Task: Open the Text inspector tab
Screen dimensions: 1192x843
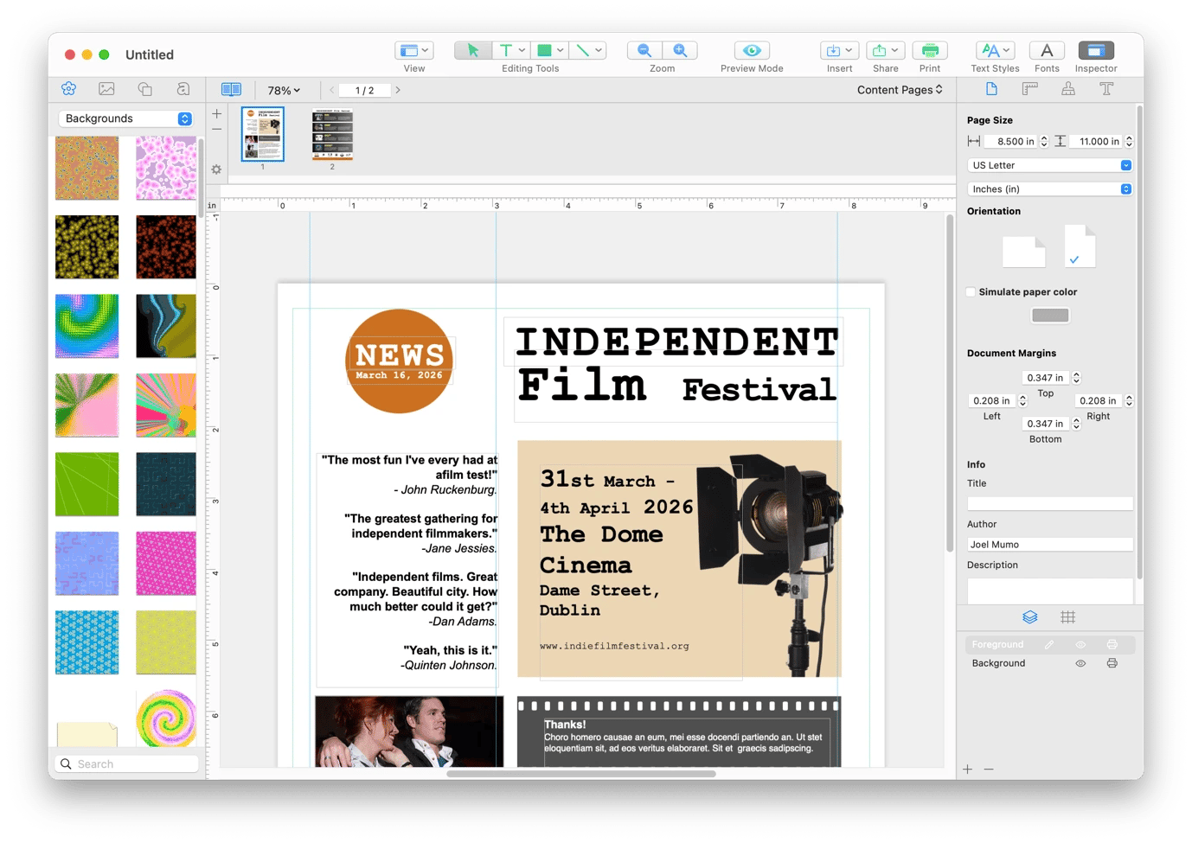Action: pyautogui.click(x=1106, y=89)
